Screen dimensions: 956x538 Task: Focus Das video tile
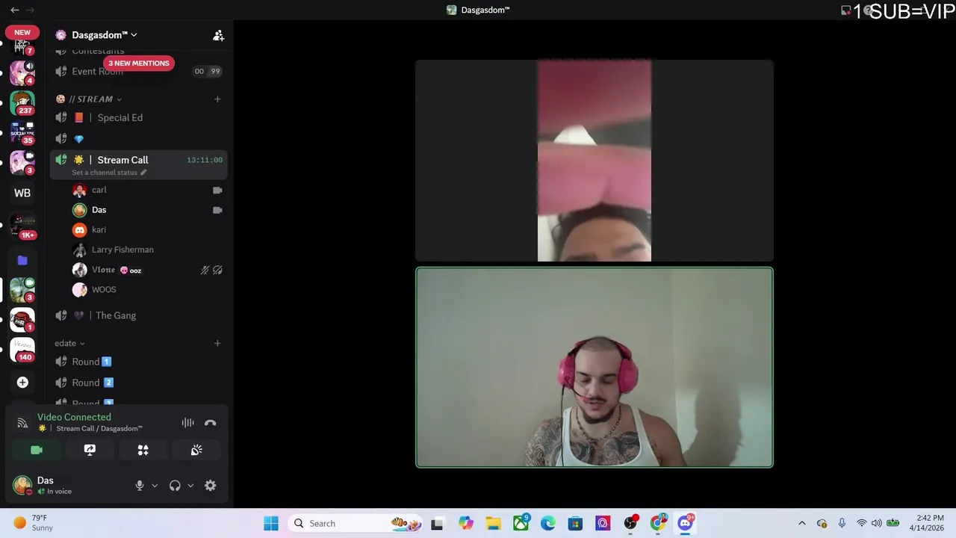[x=595, y=368]
